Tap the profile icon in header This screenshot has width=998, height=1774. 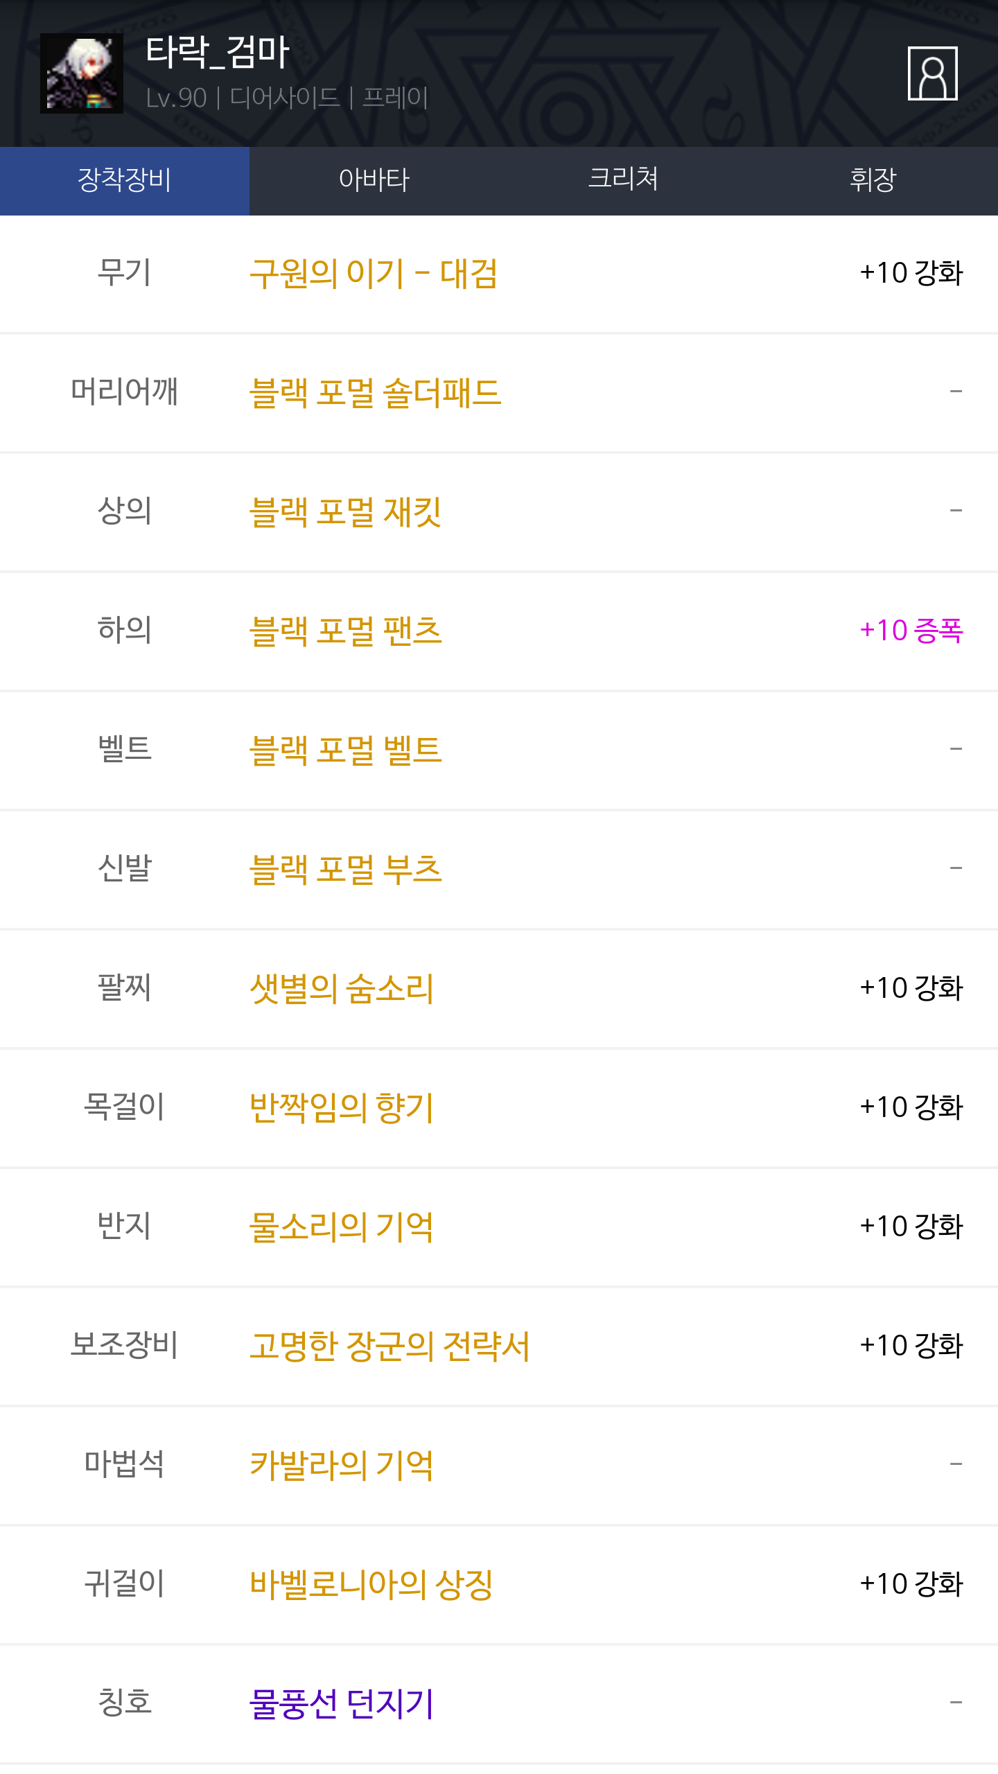932,73
